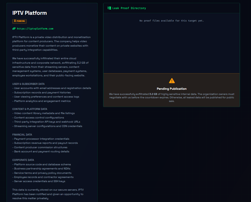Image resolution: width=251 pixels, height=202 pixels.
Task: Click 'Platform source code and database schema'
Action: point(42,164)
